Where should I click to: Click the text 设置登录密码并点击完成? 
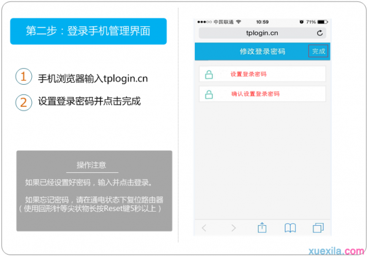(90, 101)
